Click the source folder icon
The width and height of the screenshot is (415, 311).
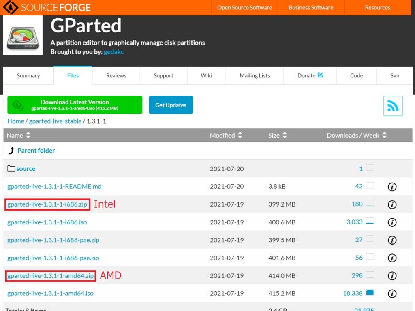coord(11,168)
